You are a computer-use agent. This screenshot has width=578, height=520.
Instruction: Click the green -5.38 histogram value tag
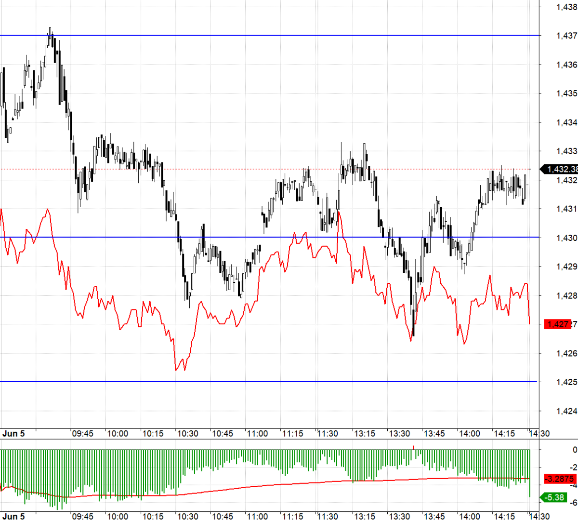click(x=556, y=497)
